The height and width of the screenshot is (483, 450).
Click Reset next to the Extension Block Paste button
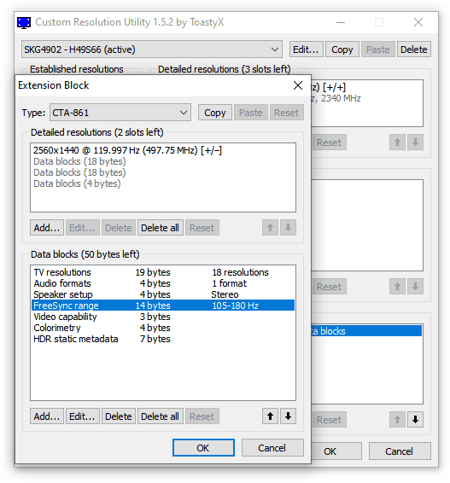pos(286,113)
